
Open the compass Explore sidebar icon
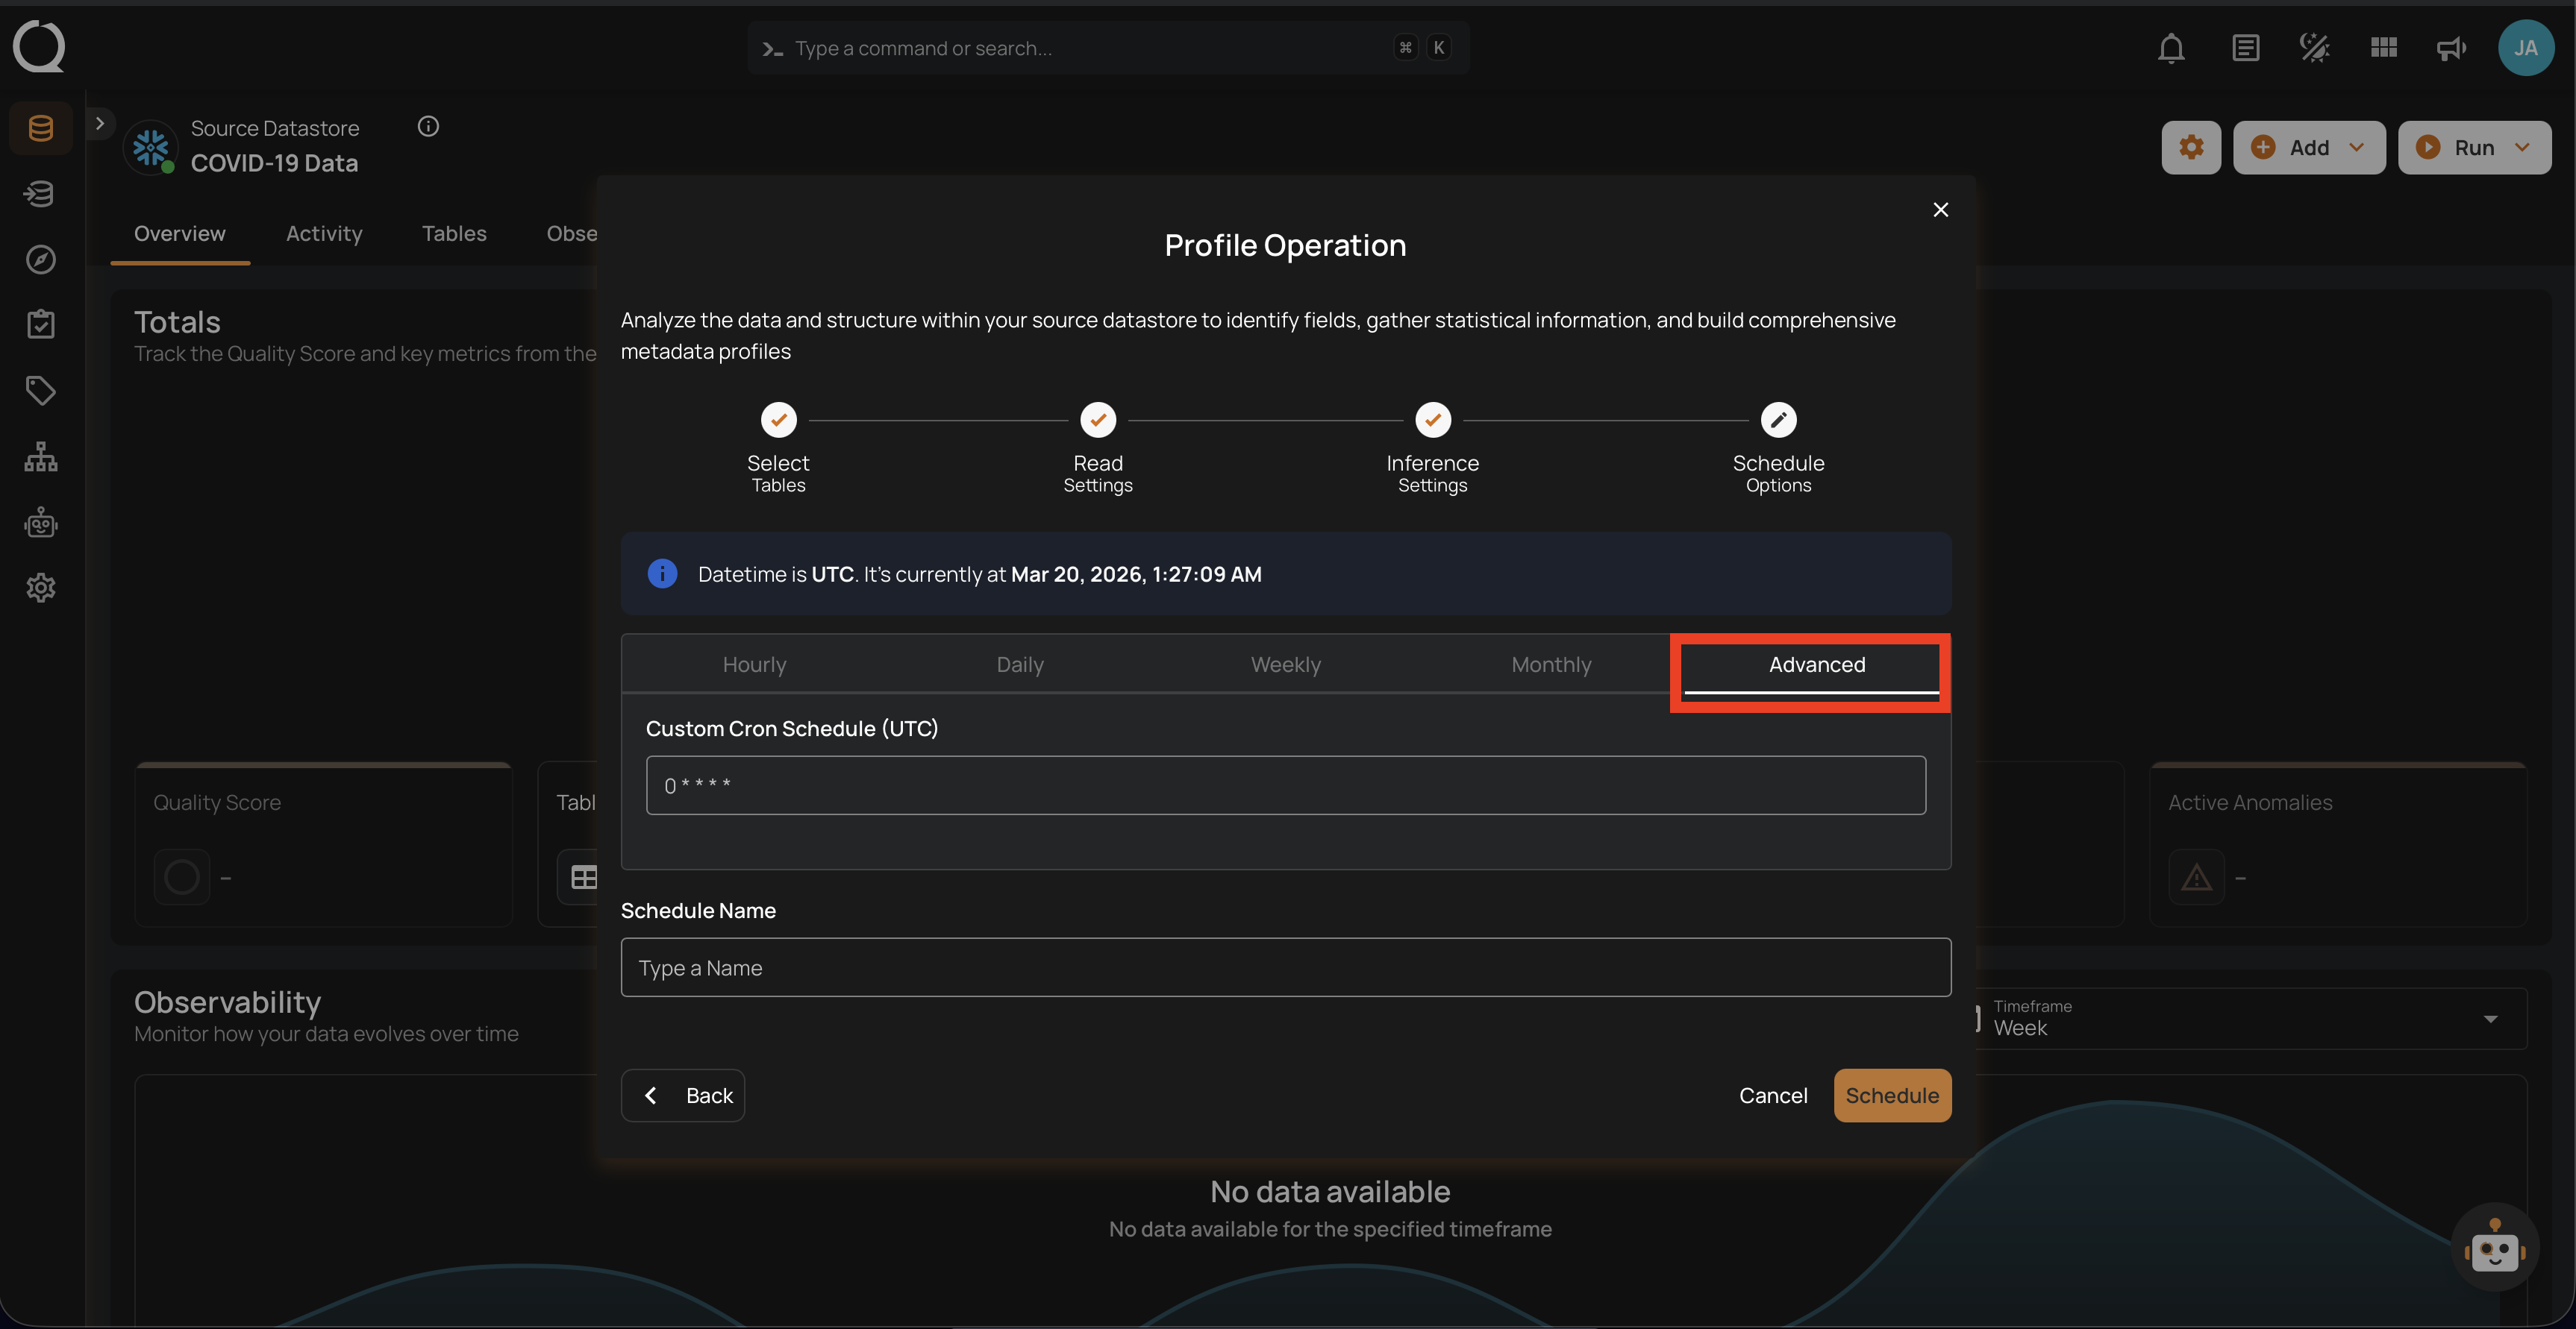coord(40,259)
